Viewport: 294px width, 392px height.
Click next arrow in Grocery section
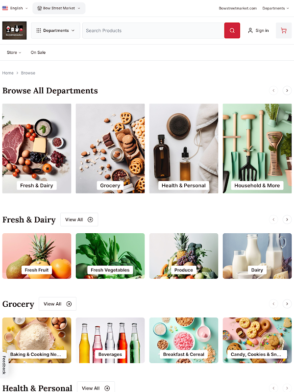point(287,304)
